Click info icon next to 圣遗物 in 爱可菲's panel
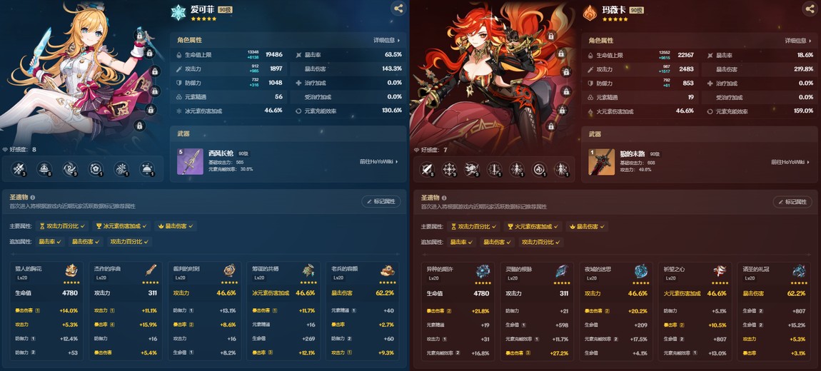 [33, 198]
